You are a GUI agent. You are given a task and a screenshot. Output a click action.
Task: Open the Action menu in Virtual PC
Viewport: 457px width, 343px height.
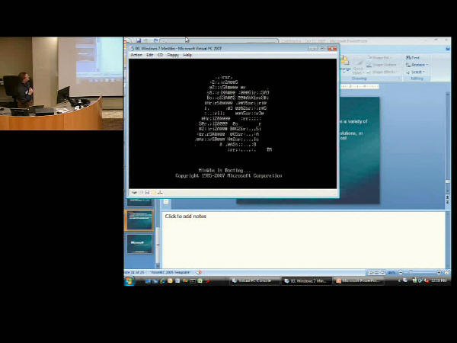[136, 55]
